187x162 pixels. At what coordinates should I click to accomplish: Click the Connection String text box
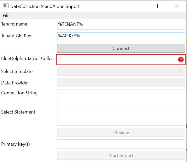click(x=121, y=98)
